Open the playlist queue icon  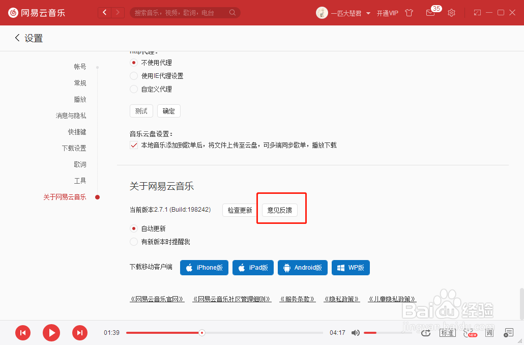click(x=508, y=333)
